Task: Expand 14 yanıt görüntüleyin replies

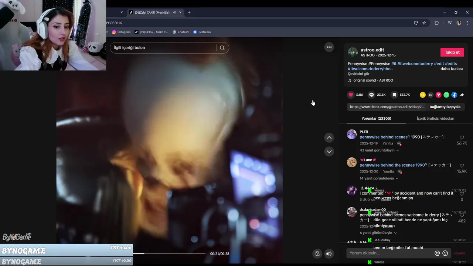Action: click(x=379, y=178)
